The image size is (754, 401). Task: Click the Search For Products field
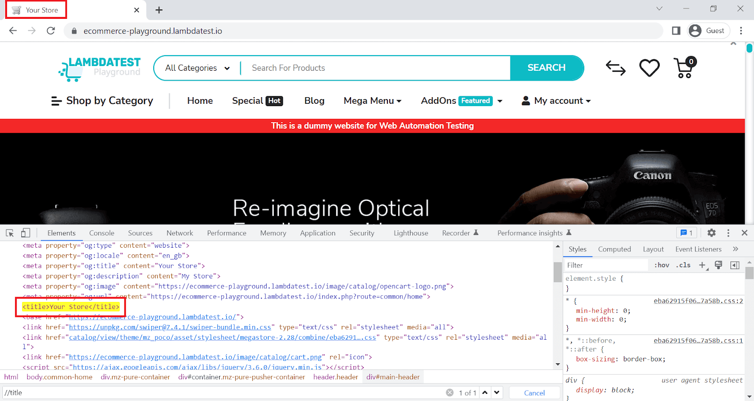376,68
